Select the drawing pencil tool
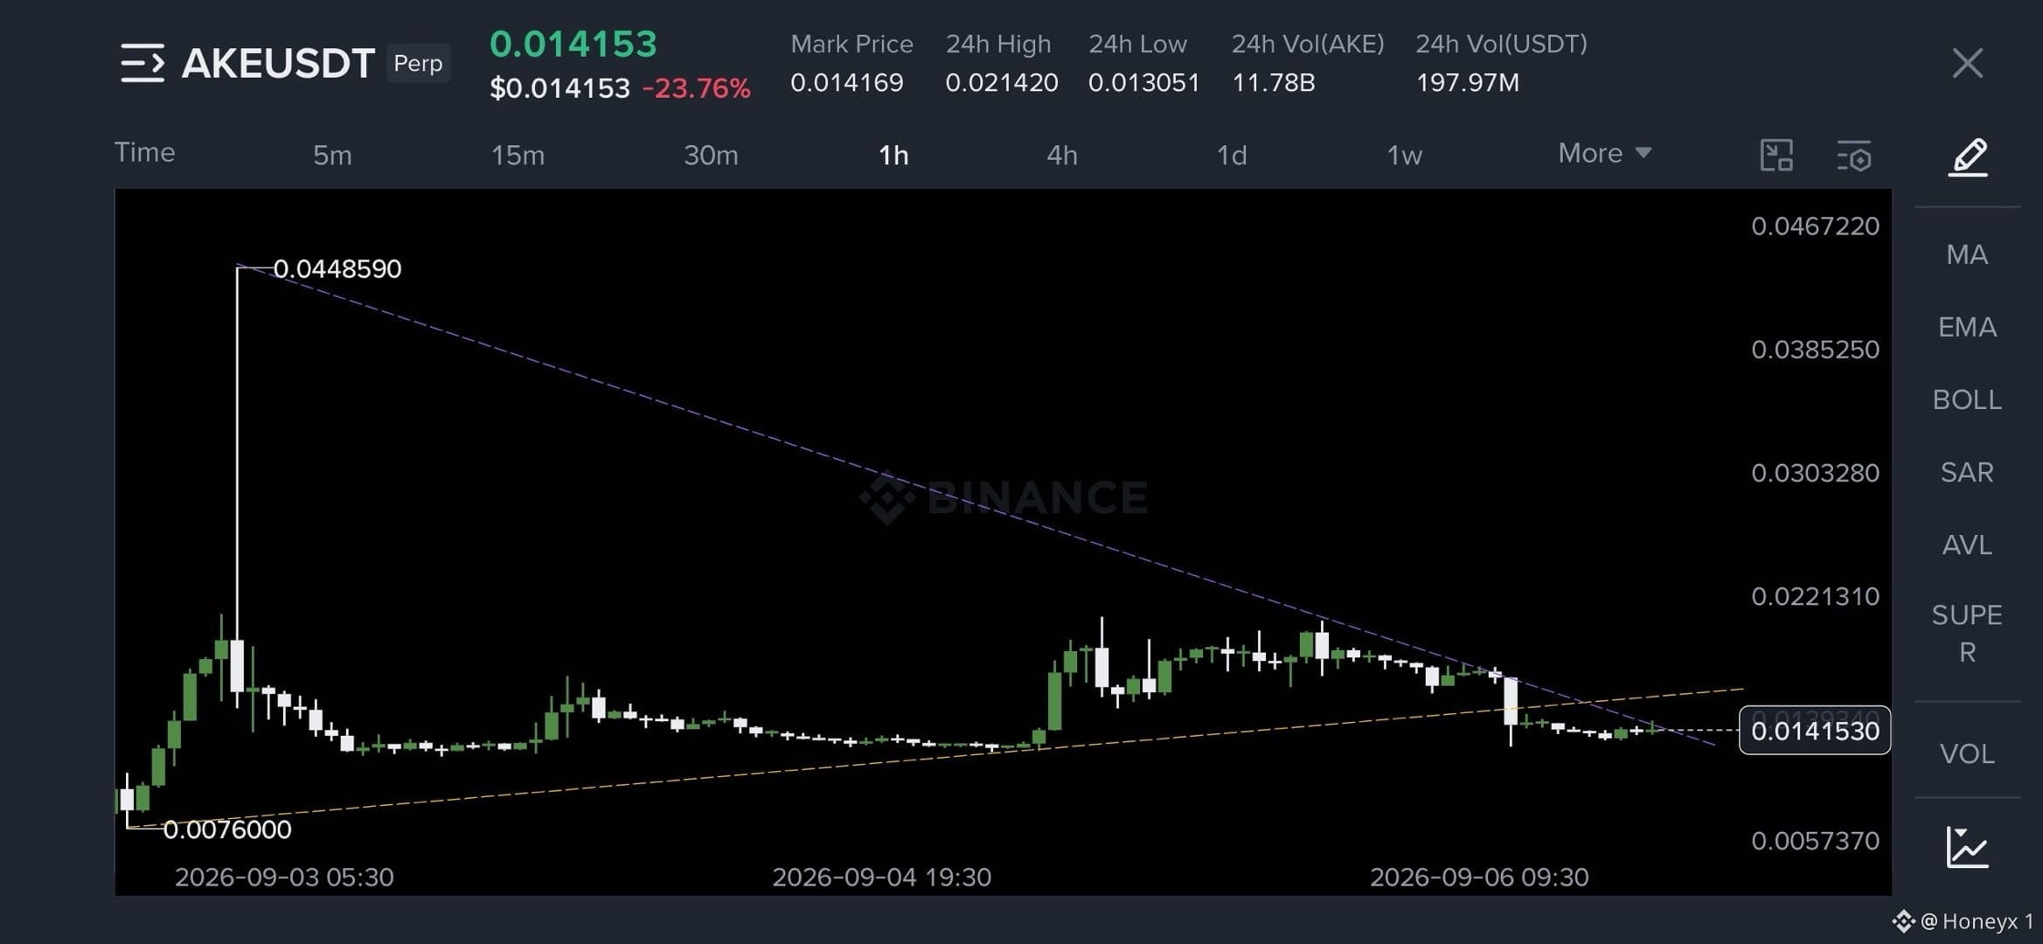This screenshot has width=2043, height=944. (x=1968, y=156)
